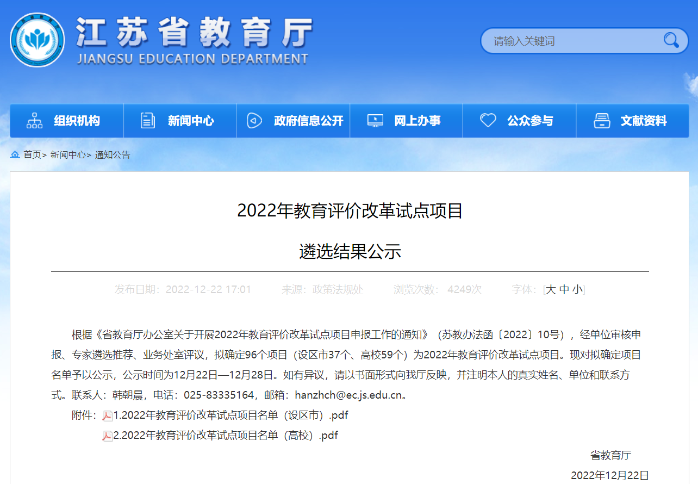Screen dimensions: 698x484
Task: Click the home icon in the breadcrumb
Action: (x=15, y=154)
